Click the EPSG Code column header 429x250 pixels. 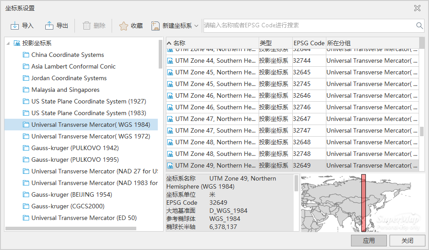308,43
